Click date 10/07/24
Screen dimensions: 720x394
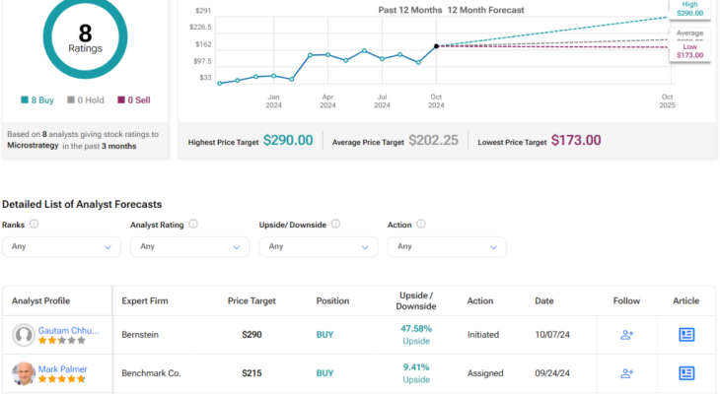(x=552, y=334)
